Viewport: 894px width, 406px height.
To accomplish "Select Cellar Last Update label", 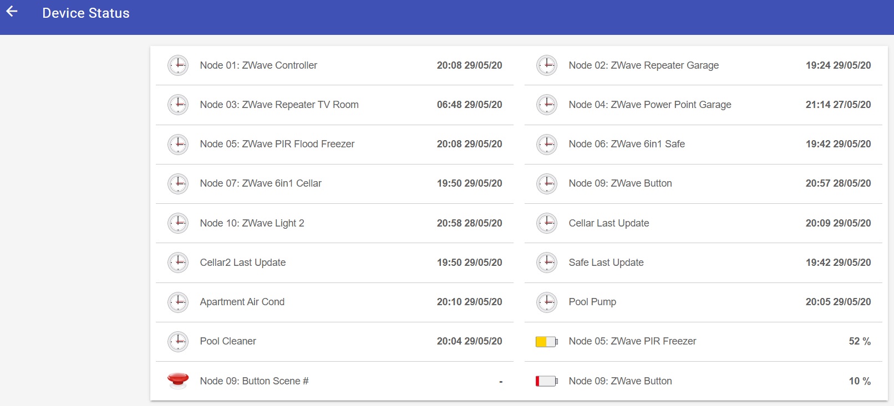I will click(x=609, y=223).
